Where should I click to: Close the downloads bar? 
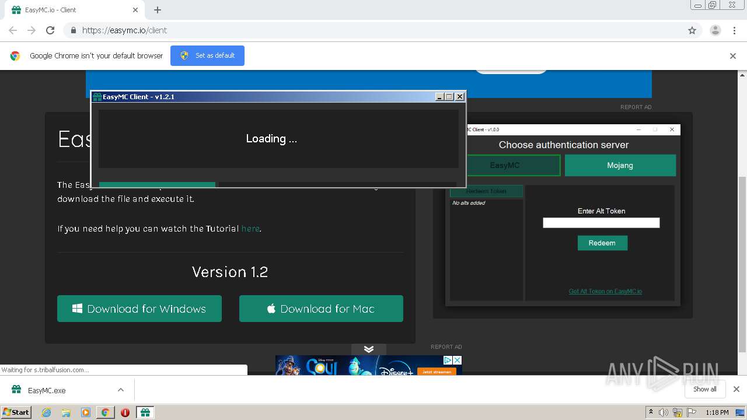tap(736, 389)
